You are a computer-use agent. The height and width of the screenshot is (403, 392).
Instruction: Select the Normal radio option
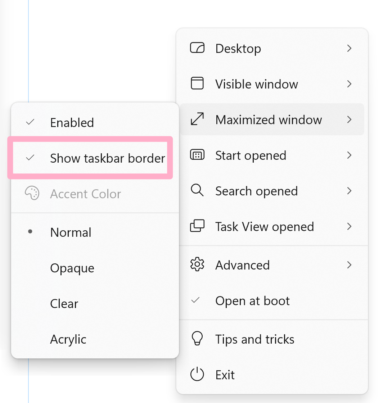[71, 232]
